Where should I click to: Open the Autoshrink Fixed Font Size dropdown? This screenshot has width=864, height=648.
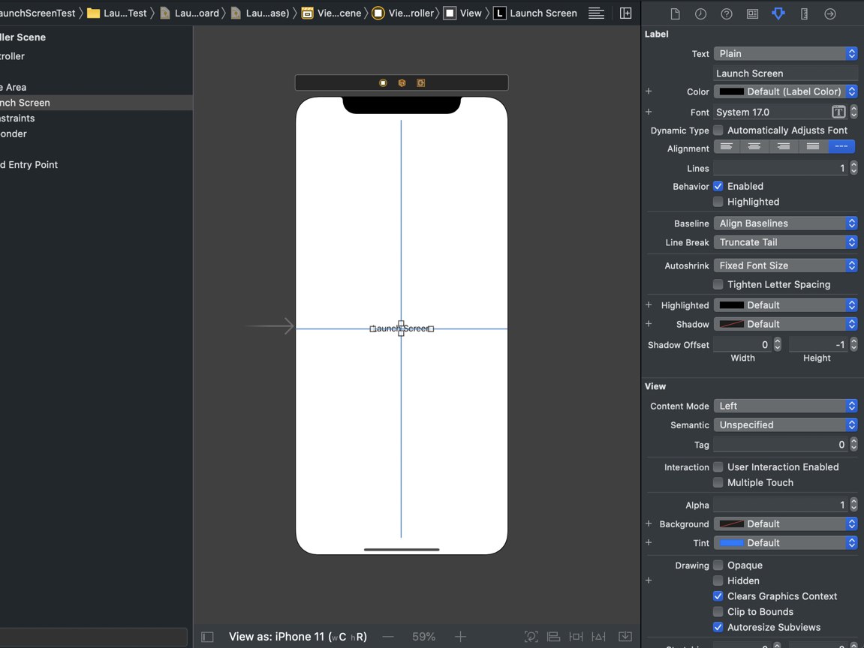pos(785,265)
